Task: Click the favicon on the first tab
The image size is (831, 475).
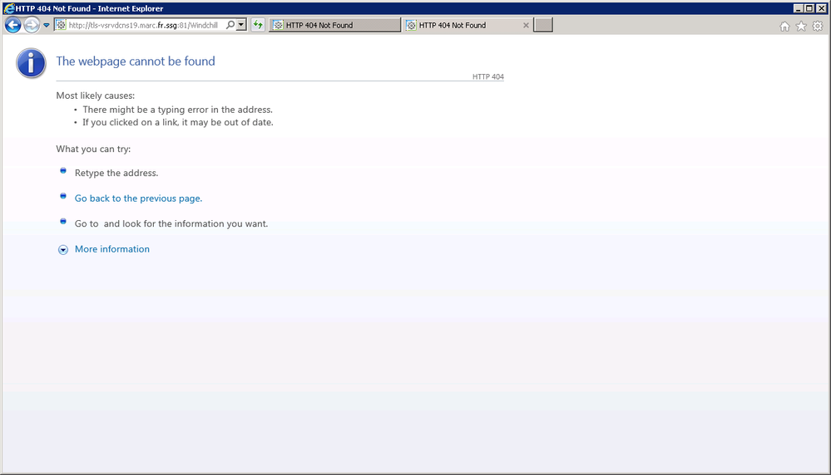Action: (278, 25)
